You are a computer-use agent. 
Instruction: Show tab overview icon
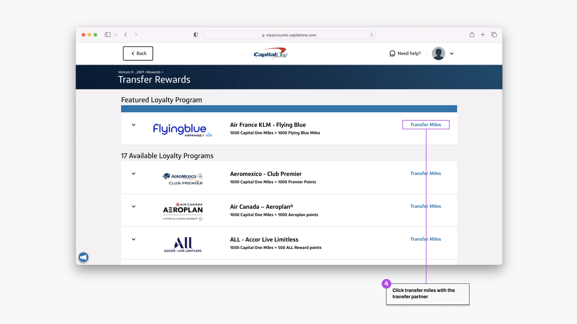[x=494, y=35]
